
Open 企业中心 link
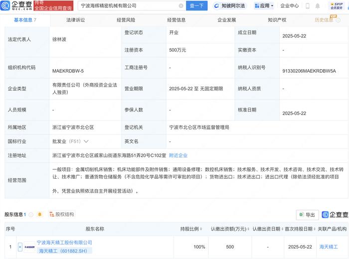pos(289,6)
